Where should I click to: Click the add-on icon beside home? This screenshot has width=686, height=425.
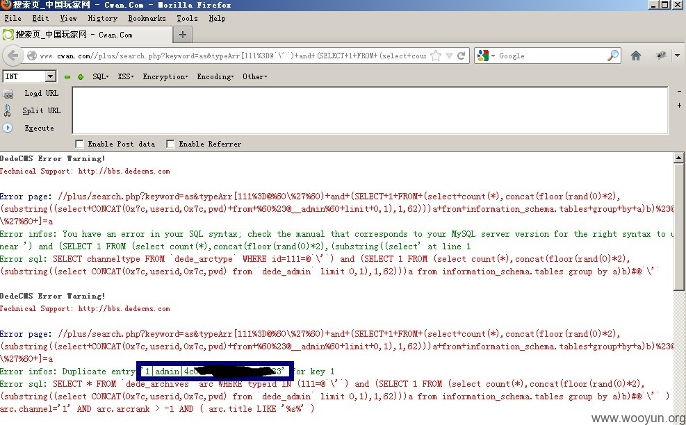(661, 56)
